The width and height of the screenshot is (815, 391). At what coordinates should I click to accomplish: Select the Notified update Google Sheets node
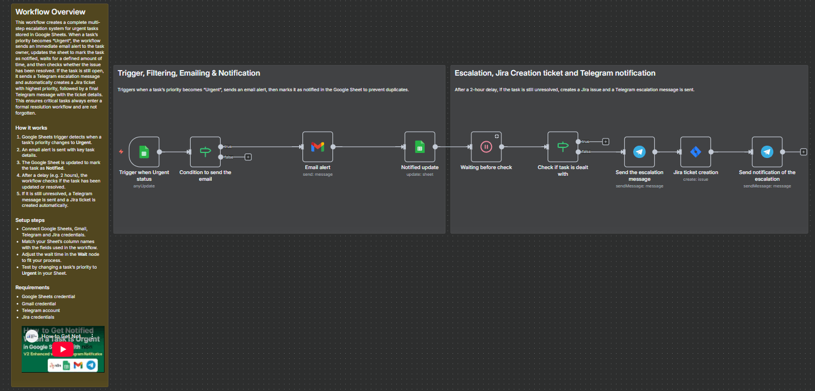tap(420, 147)
